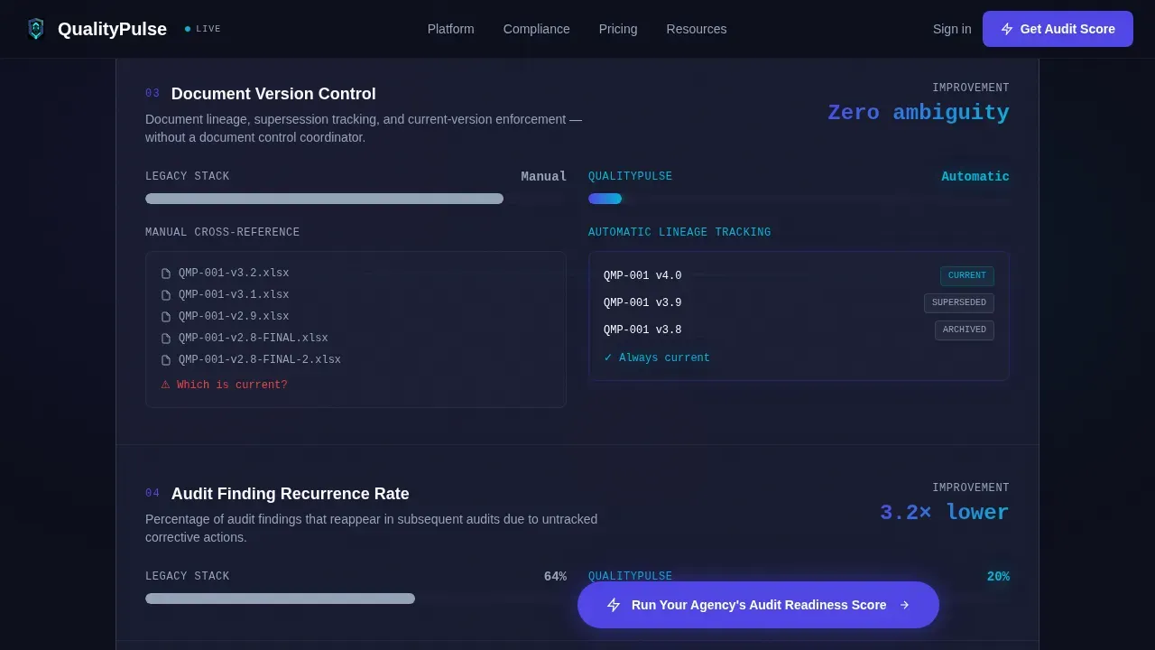This screenshot has width=1155, height=650.
Task: Click the QualityPulse brand name
Action: click(112, 29)
